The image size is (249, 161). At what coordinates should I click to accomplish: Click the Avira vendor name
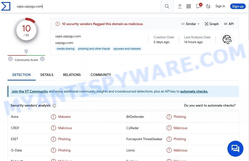pyautogui.click(x=15, y=117)
